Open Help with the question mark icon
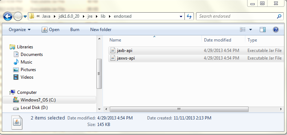Image resolution: width=287 pixels, height=135 pixels. (276, 30)
